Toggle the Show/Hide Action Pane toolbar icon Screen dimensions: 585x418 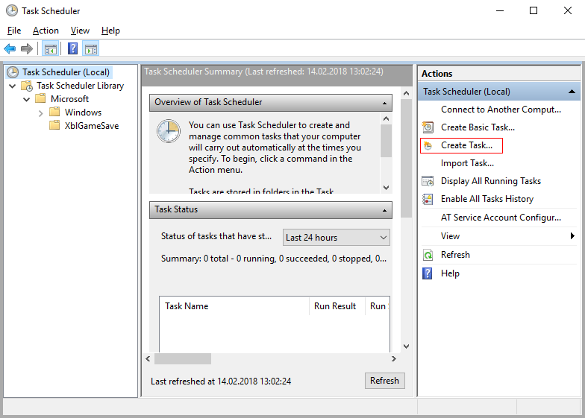click(91, 49)
